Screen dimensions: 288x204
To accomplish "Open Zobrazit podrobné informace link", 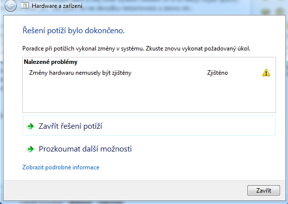I will tap(61, 167).
